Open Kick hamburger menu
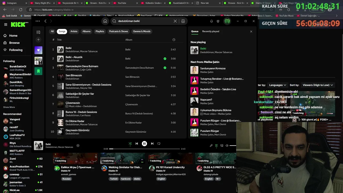 (x=6, y=25)
